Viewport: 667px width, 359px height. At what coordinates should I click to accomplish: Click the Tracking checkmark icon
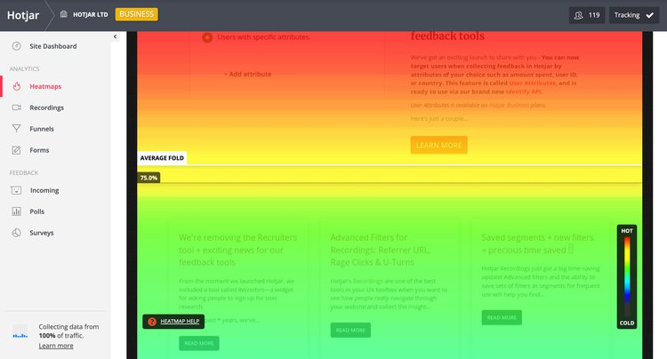point(650,15)
